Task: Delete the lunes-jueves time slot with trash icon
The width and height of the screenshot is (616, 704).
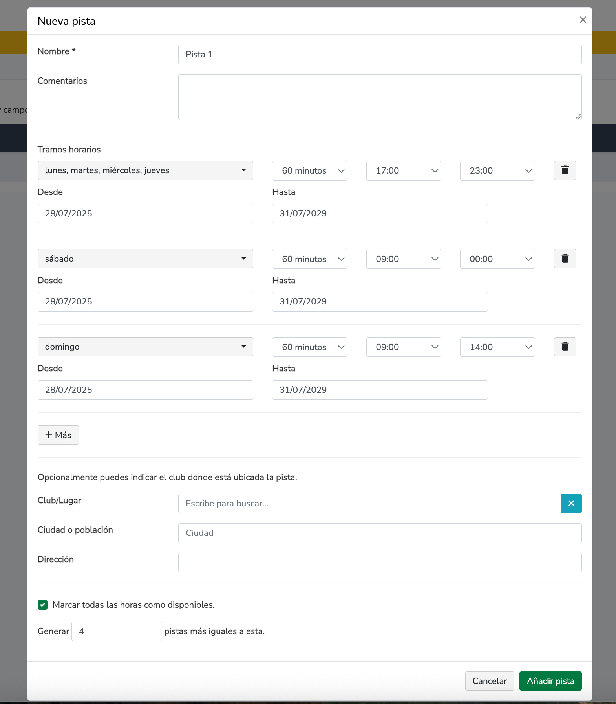Action: (565, 170)
